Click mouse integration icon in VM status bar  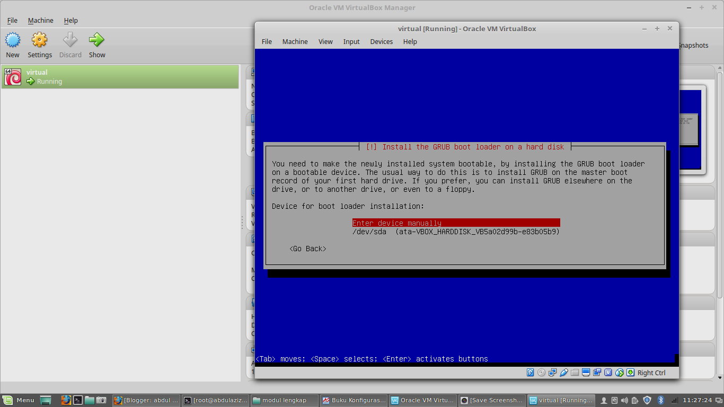pyautogui.click(x=619, y=373)
